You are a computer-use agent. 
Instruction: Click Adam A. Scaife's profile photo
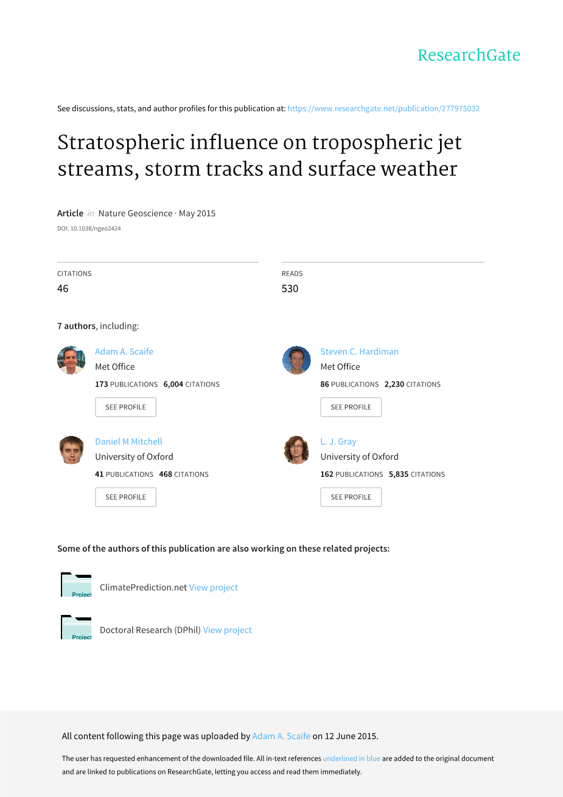tap(71, 360)
